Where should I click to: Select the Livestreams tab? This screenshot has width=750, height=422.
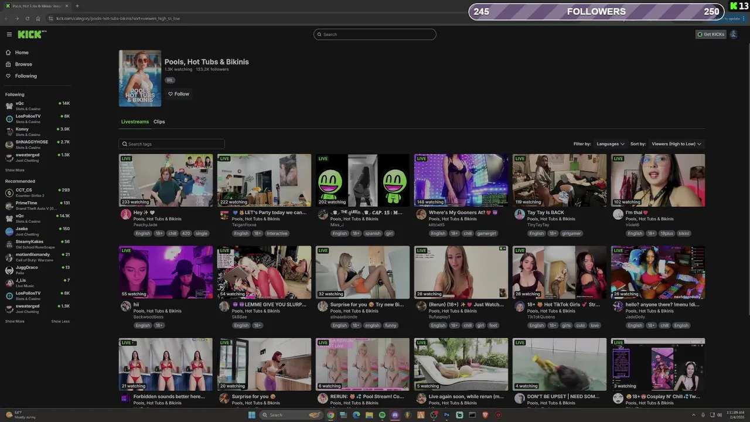tap(135, 122)
